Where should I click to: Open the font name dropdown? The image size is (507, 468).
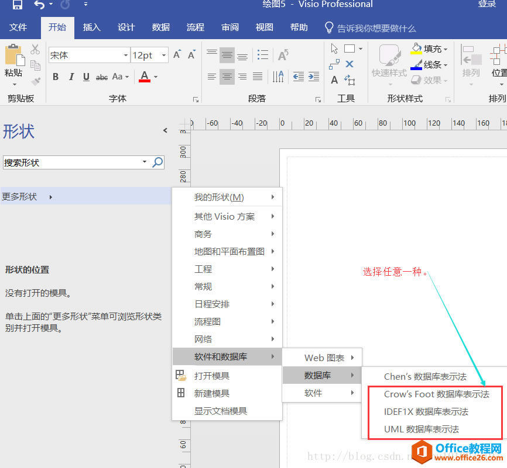point(125,56)
